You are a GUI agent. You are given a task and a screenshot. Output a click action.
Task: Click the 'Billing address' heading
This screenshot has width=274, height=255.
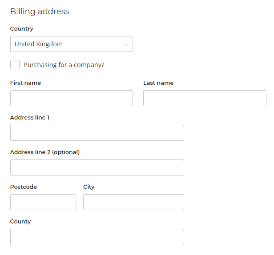(x=40, y=12)
